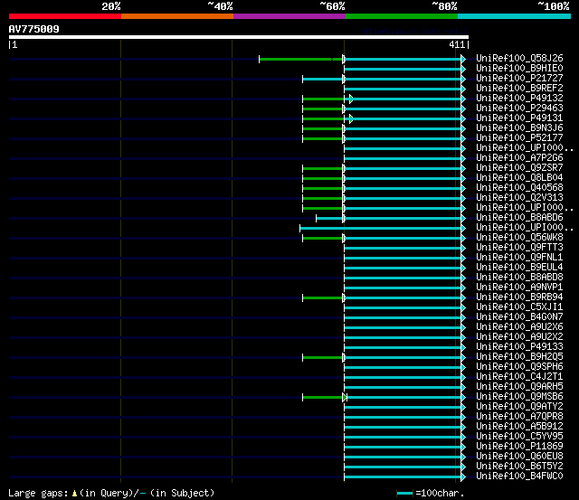Viewport: 579px width, 500px height.
Task: Click the green alignment segment of UniRef100_B9RB94
Action: coord(323,297)
